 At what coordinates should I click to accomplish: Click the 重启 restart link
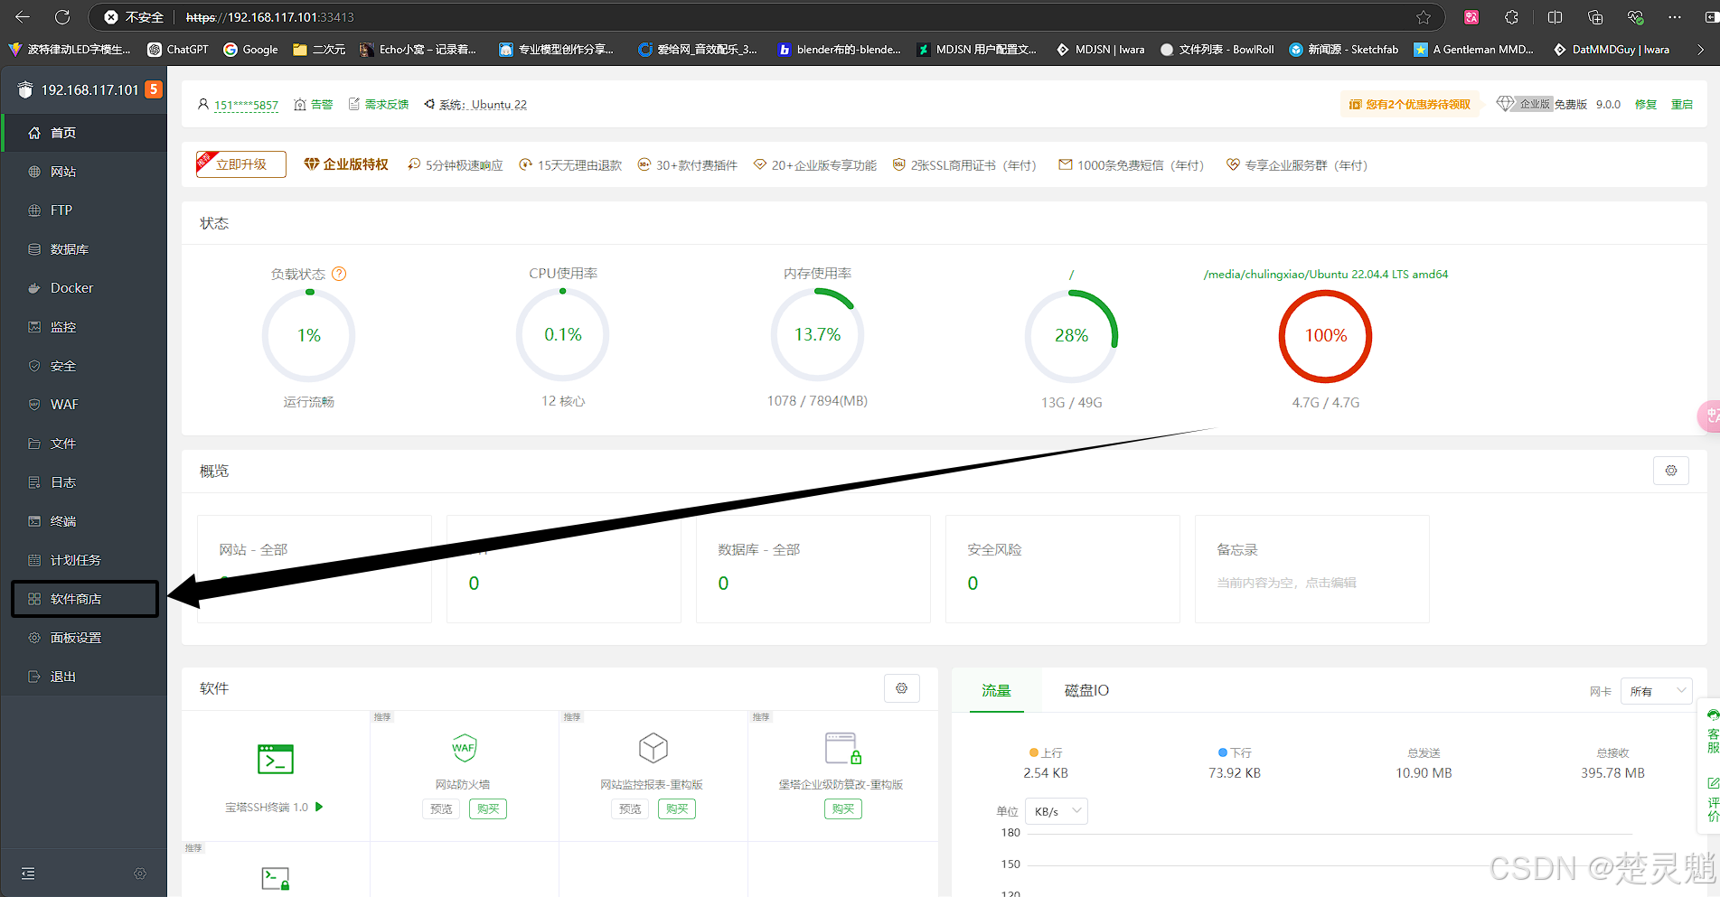pyautogui.click(x=1682, y=105)
